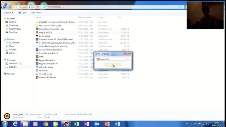
Task: Open the Windows Start menu
Action: click(5, 124)
